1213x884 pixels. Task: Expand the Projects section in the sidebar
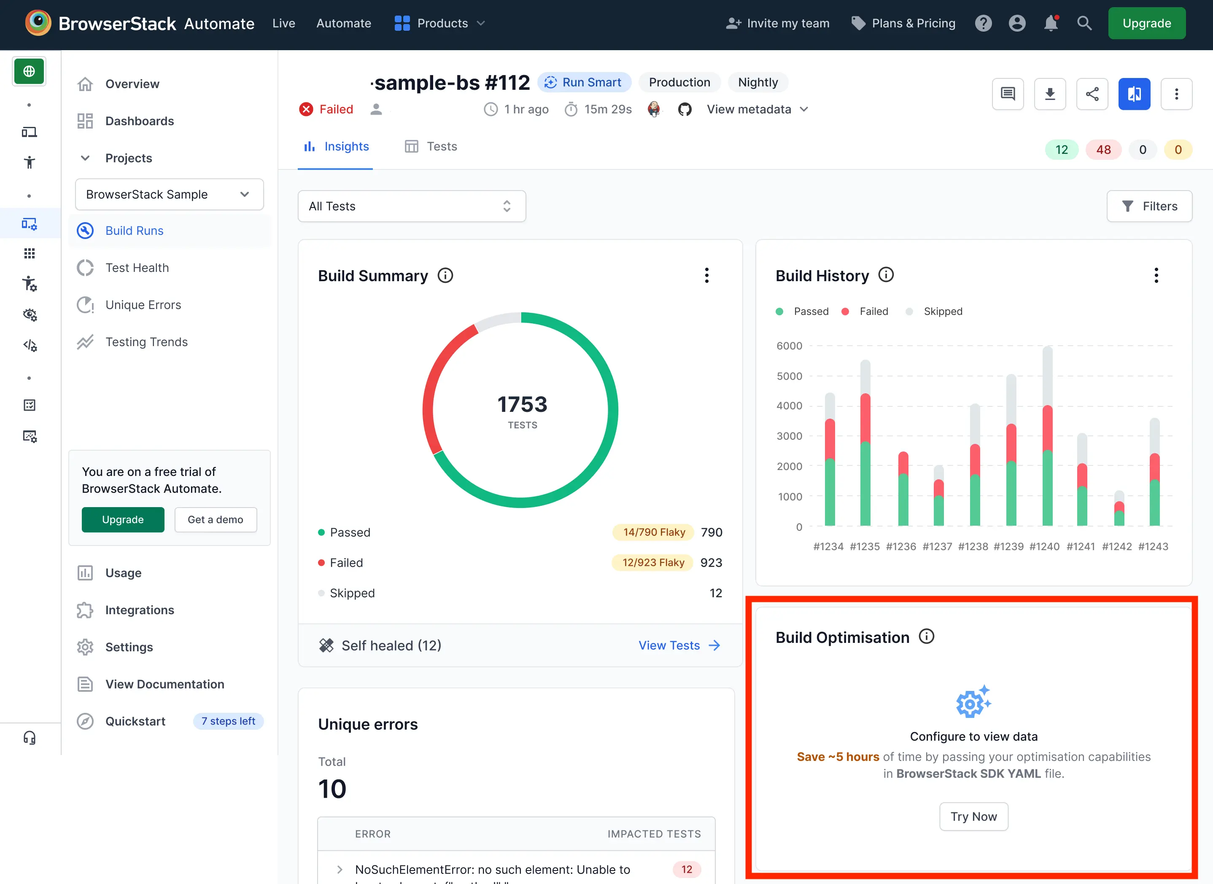tap(85, 158)
